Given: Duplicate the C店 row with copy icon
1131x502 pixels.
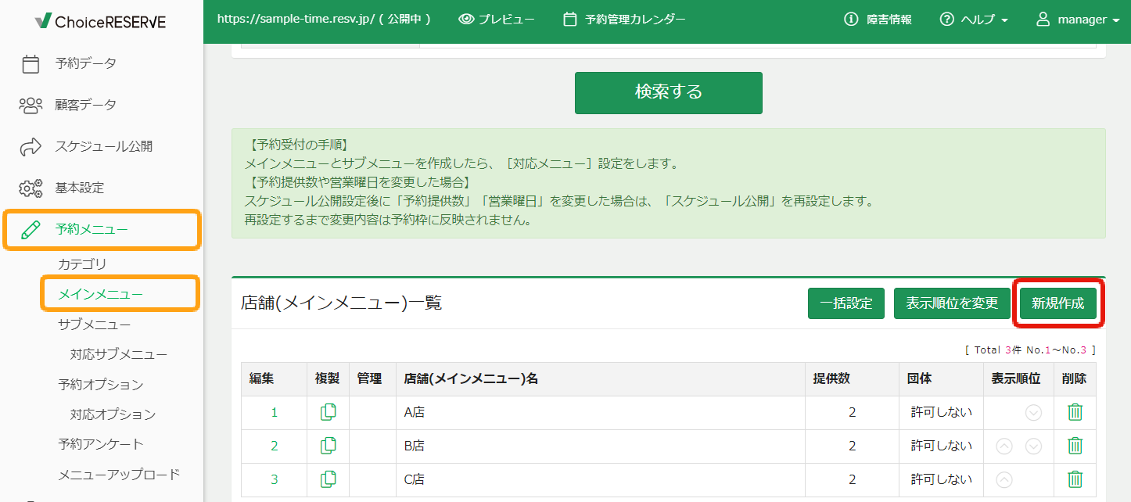Looking at the screenshot, I should (329, 479).
